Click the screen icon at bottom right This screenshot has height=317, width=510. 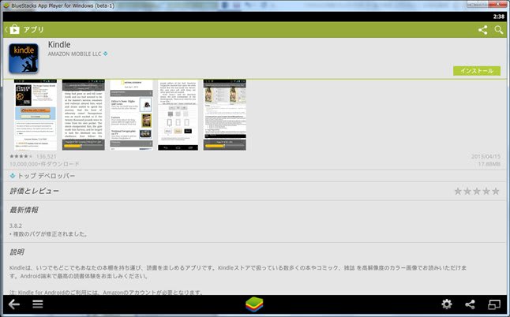[494, 304]
